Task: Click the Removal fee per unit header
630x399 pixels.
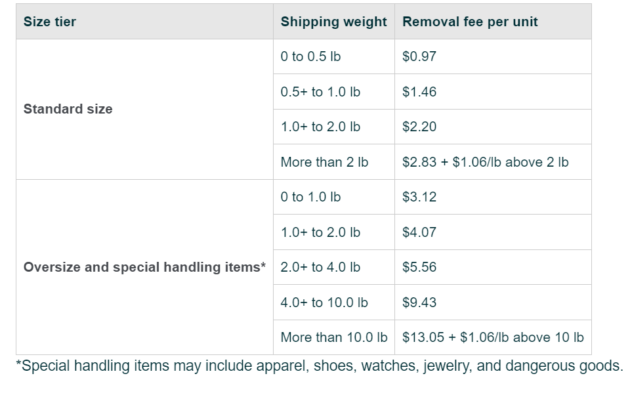Action: click(470, 22)
